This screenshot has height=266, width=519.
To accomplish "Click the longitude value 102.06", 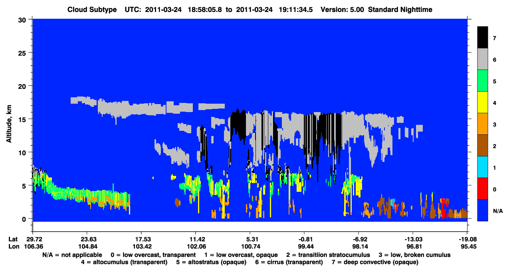I will [x=196, y=246].
